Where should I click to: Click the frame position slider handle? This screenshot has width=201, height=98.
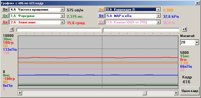(102, 30)
